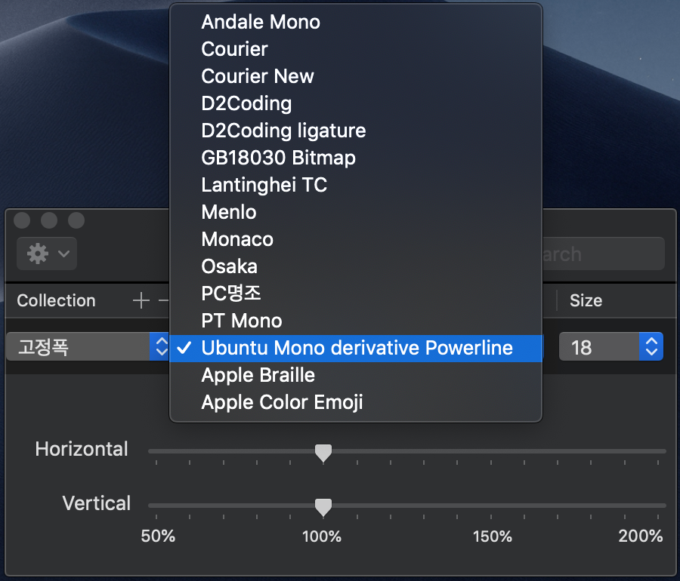Viewport: 680px width, 581px height.
Task: Select Osaka font
Action: click(x=356, y=266)
